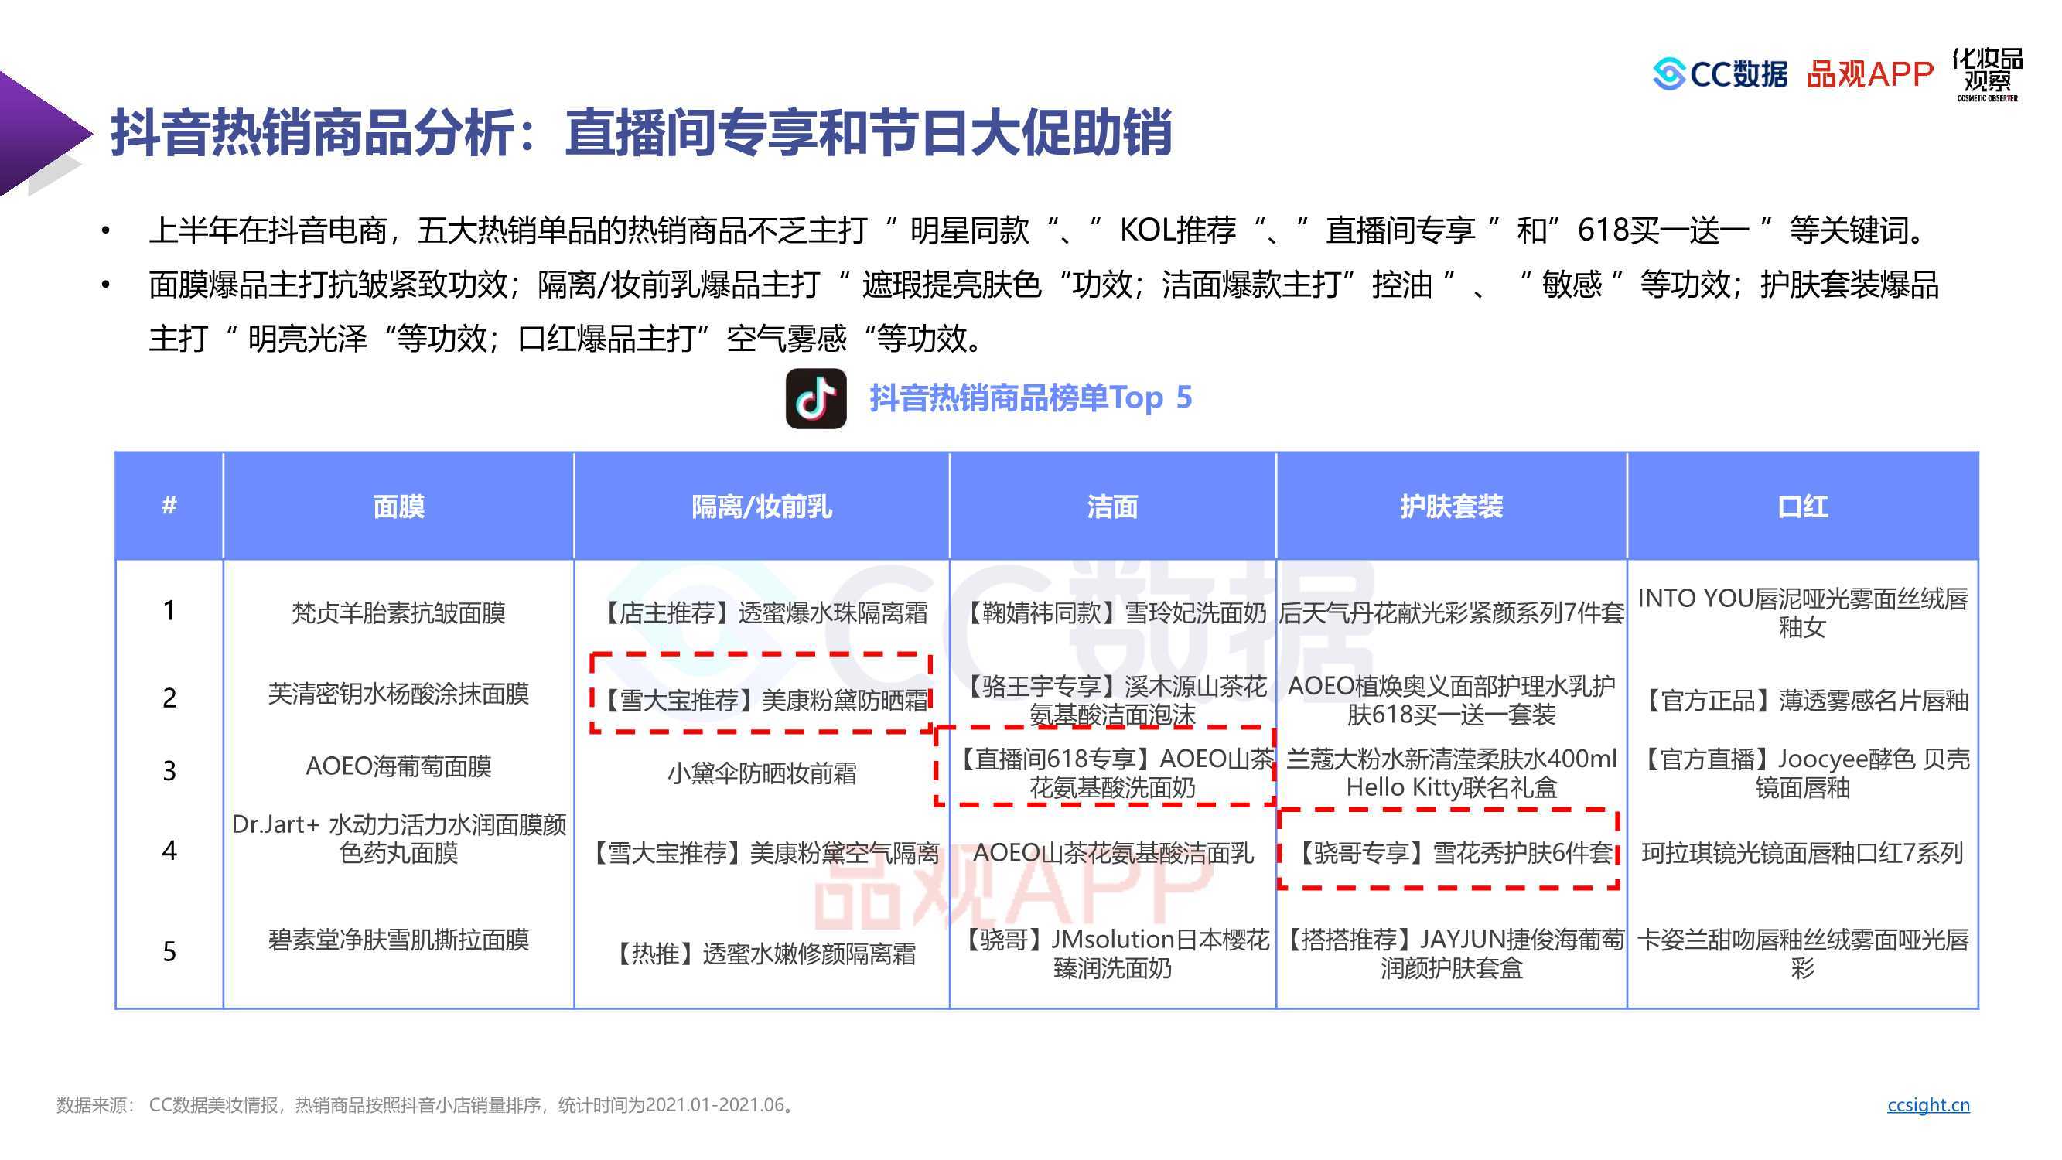This screenshot has width=2062, height=1160.
Task: Click rank number 4 in table
Action: (x=169, y=850)
